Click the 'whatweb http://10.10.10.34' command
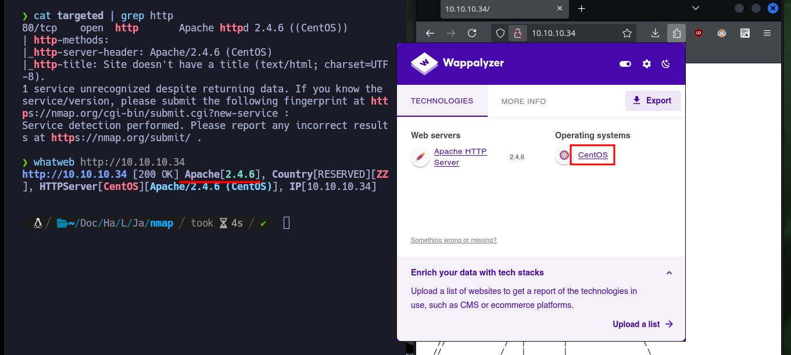 109,162
